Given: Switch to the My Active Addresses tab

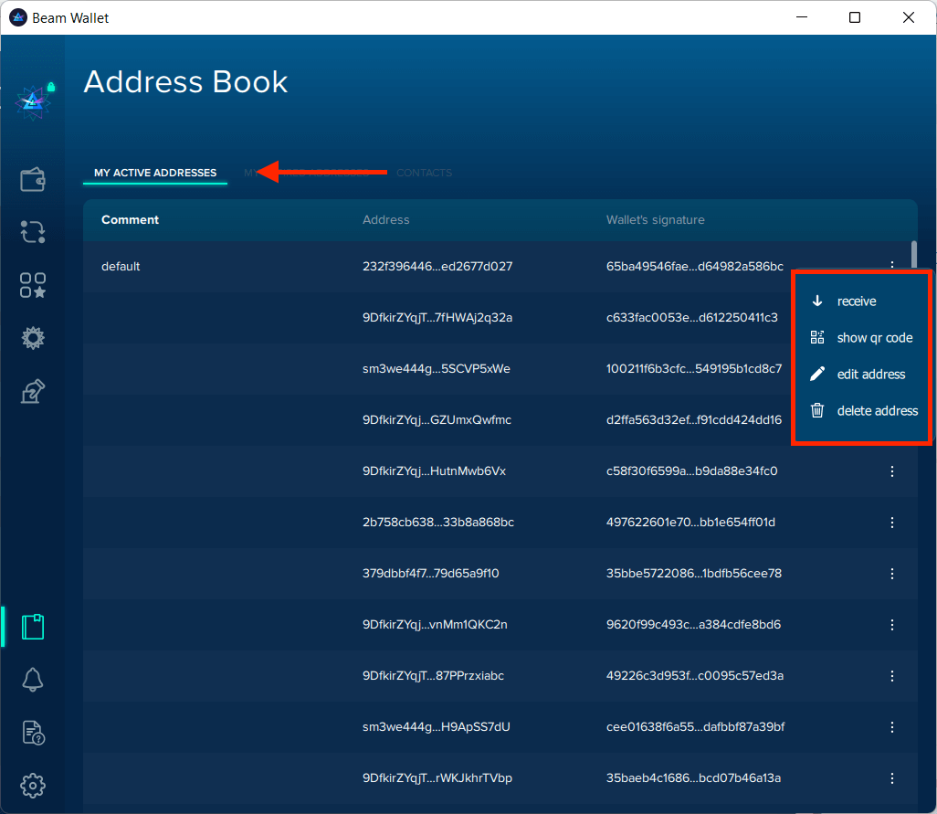Looking at the screenshot, I should coord(155,173).
